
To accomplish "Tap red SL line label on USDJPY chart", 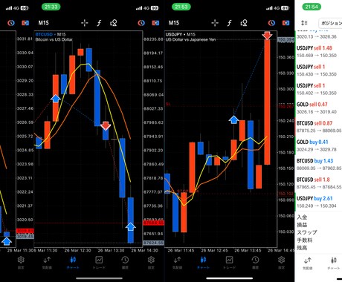I will point(168,105).
